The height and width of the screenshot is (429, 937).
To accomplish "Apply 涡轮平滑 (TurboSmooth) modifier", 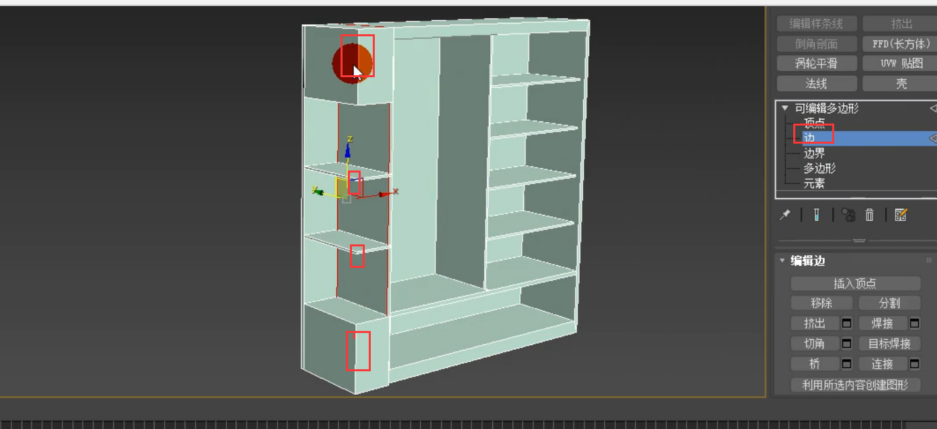I will 817,63.
